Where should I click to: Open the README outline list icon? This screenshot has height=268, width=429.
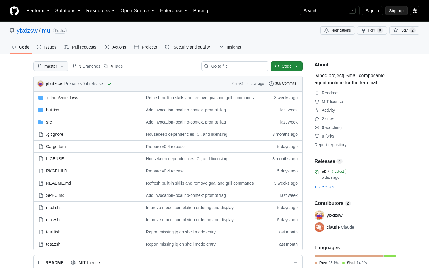click(x=295, y=263)
